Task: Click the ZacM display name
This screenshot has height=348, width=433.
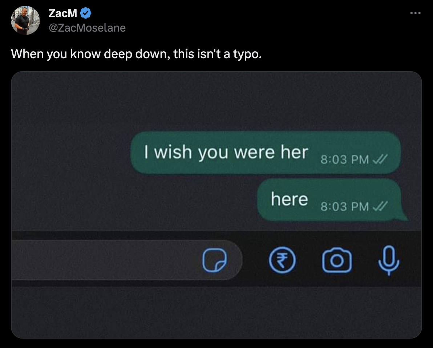Action: pyautogui.click(x=63, y=13)
